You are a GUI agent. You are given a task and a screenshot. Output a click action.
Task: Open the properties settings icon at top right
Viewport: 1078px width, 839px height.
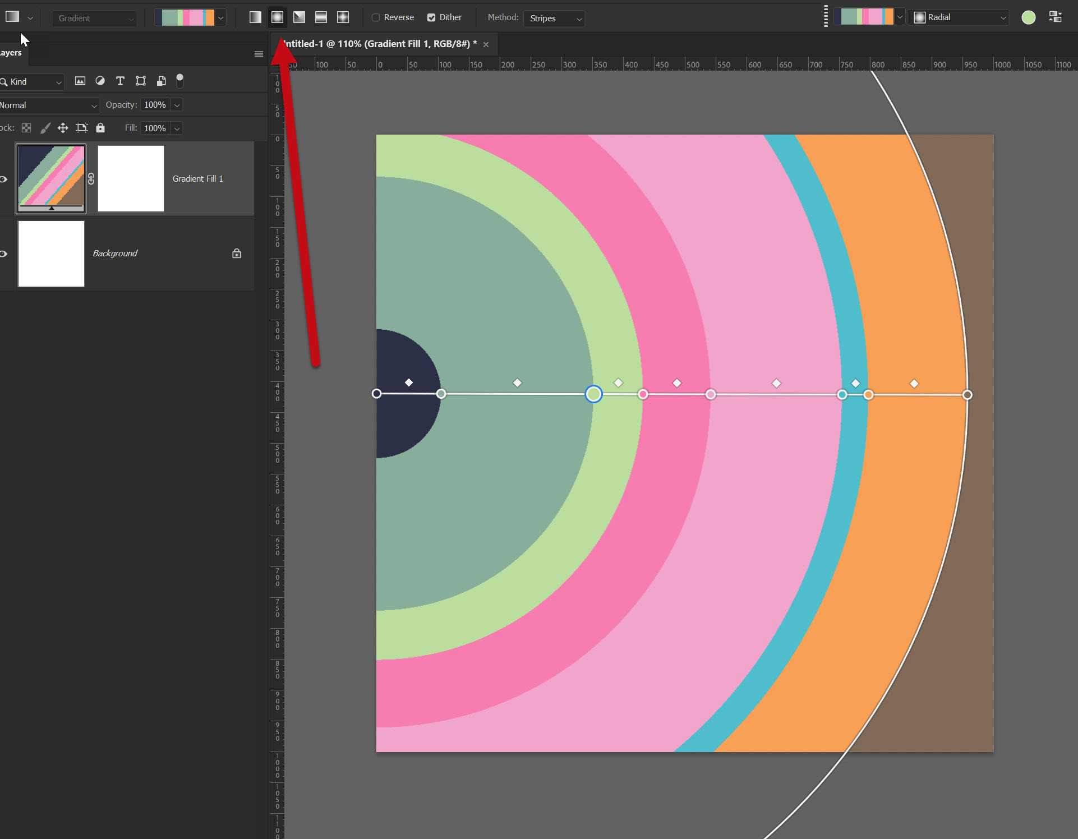coord(1055,17)
